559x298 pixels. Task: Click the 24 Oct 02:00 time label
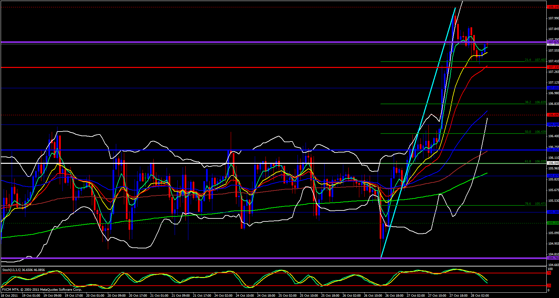224,296
